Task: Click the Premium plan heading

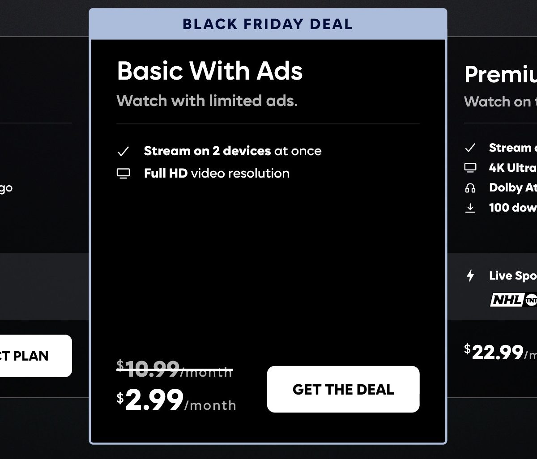Action: (x=500, y=75)
